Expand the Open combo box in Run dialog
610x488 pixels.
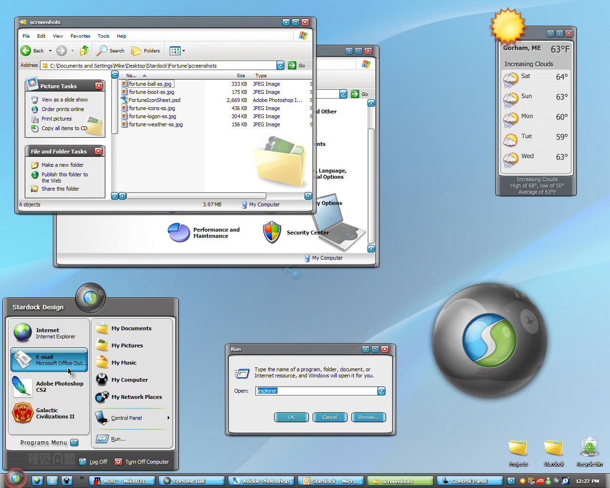[381, 391]
